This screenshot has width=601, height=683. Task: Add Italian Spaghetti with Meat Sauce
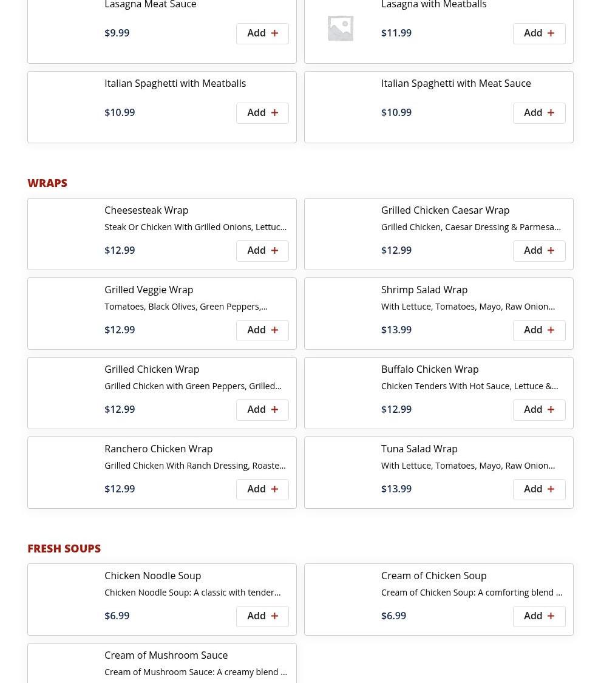538,113
